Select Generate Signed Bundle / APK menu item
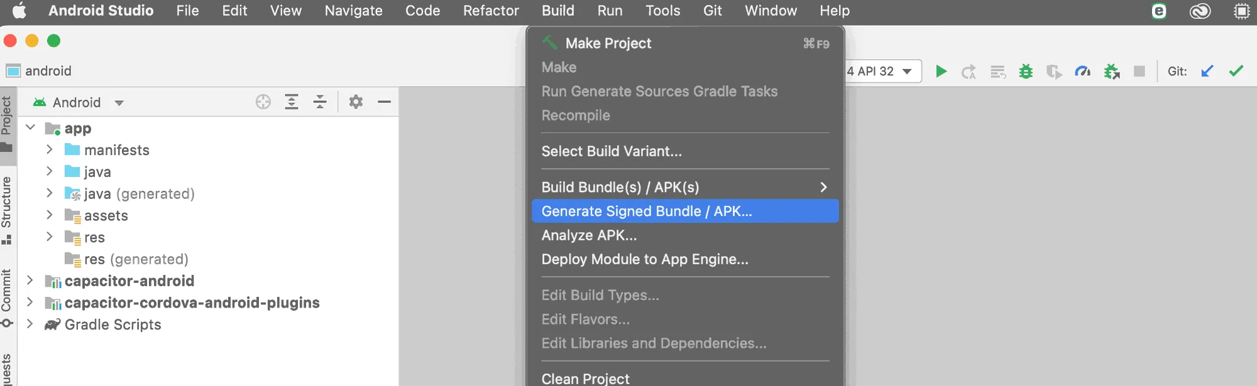 (x=647, y=212)
